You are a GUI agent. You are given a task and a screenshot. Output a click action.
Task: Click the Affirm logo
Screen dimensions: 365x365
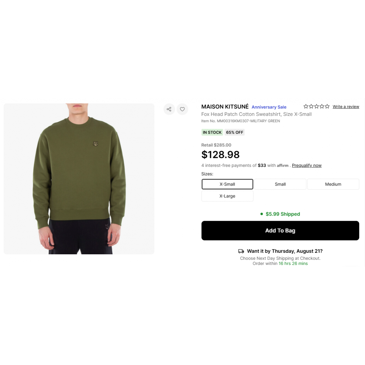click(283, 165)
